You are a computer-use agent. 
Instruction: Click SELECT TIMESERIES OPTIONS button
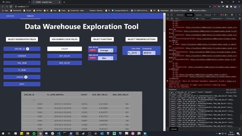(141, 39)
